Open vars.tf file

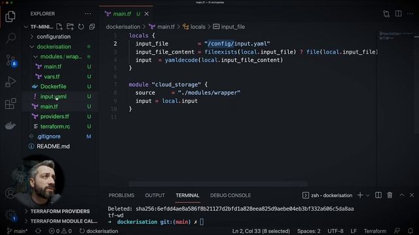52,76
